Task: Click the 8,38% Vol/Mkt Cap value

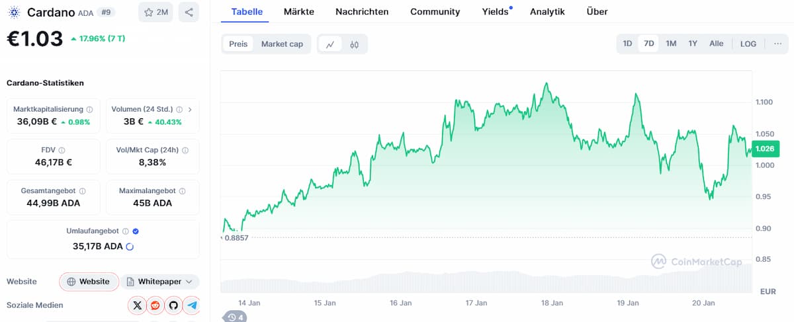Action: click(152, 162)
